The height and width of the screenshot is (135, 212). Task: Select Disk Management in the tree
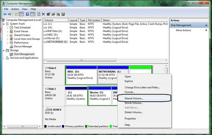24,54
